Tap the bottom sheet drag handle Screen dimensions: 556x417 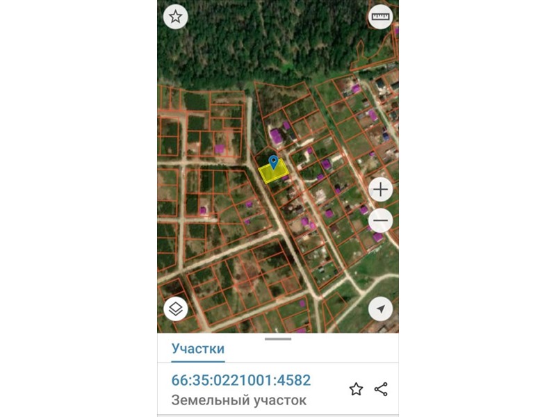click(278, 339)
